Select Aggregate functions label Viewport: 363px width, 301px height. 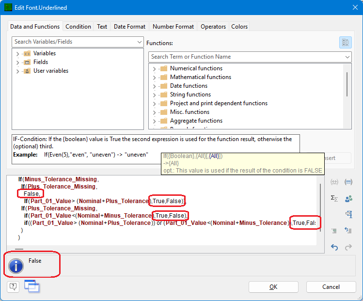point(196,121)
